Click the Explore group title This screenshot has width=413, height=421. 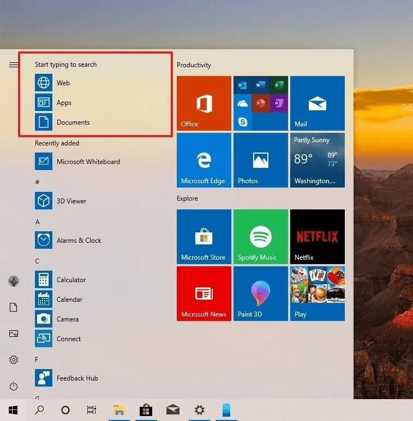[187, 198]
